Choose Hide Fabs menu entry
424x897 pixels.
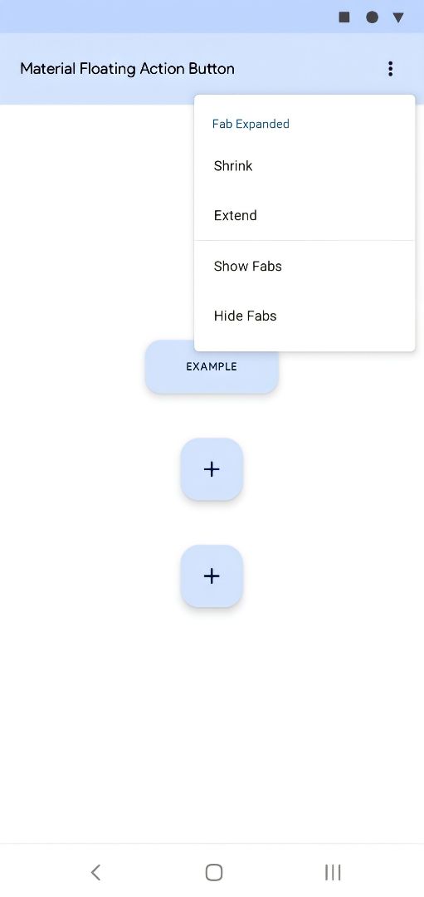pos(305,316)
